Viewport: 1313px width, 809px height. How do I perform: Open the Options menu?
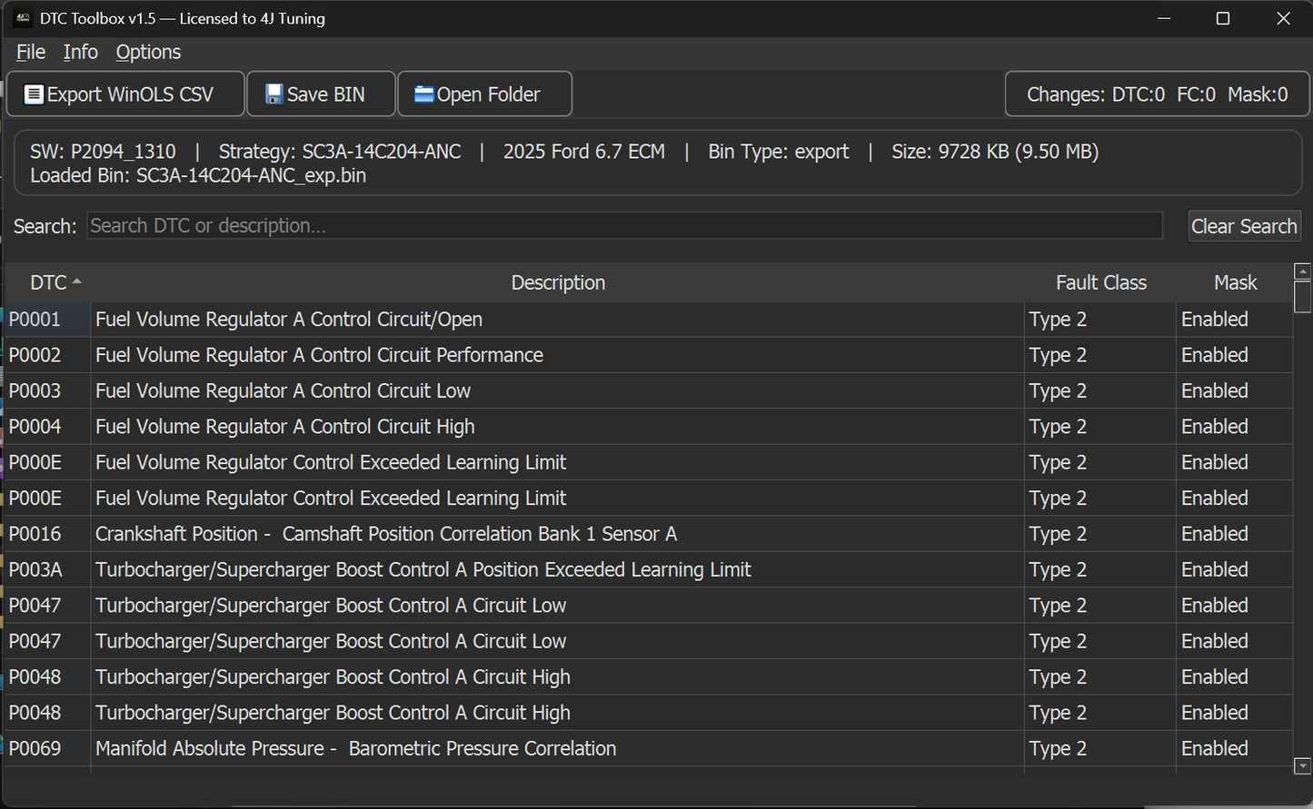coord(148,52)
